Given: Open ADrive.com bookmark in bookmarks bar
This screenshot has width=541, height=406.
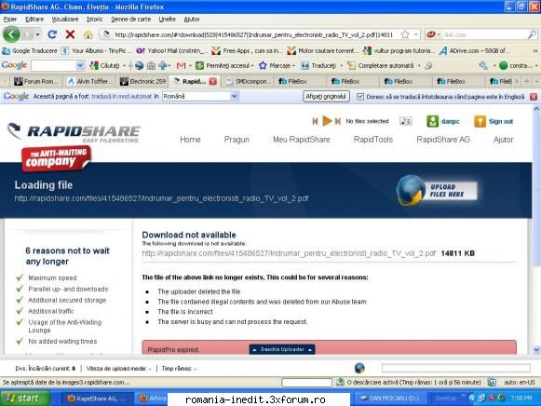Looking at the screenshot, I should tap(475, 50).
